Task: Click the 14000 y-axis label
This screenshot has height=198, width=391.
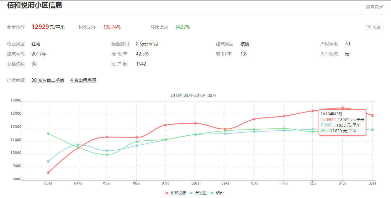Action: 15,101
